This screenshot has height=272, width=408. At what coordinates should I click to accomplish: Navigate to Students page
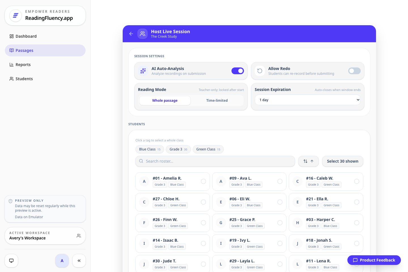[x=45, y=79]
